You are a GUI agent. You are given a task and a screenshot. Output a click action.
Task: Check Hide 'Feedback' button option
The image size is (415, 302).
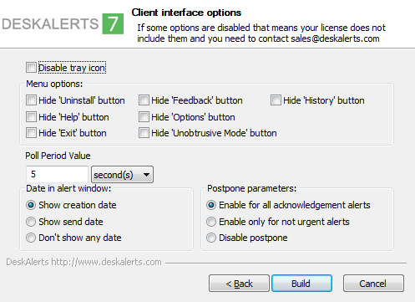pyautogui.click(x=144, y=100)
